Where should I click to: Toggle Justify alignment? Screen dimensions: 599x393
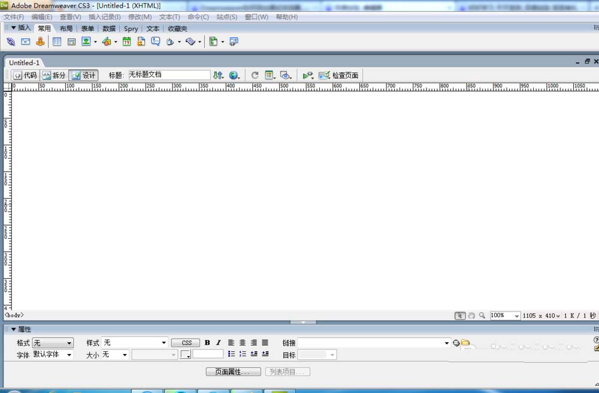[265, 343]
